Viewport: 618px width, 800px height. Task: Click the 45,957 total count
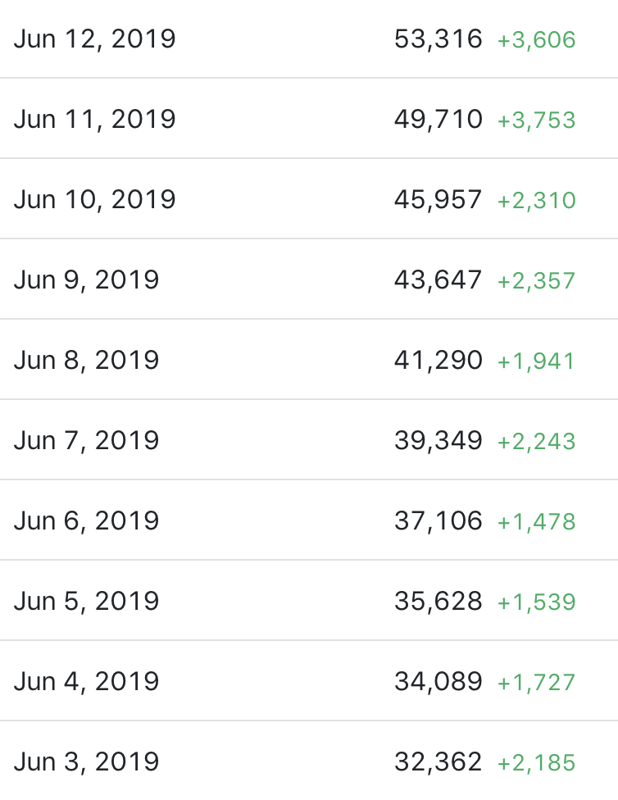click(x=439, y=200)
